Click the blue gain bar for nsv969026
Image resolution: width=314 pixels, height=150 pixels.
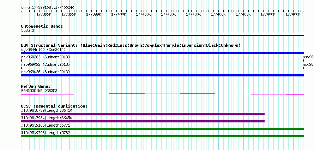pos(162,75)
